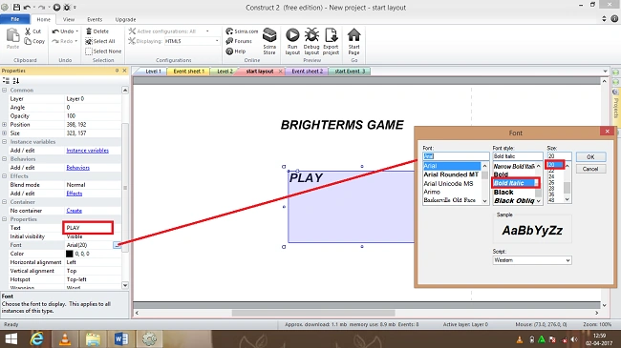Switch to the View ribbon tab

tap(69, 19)
